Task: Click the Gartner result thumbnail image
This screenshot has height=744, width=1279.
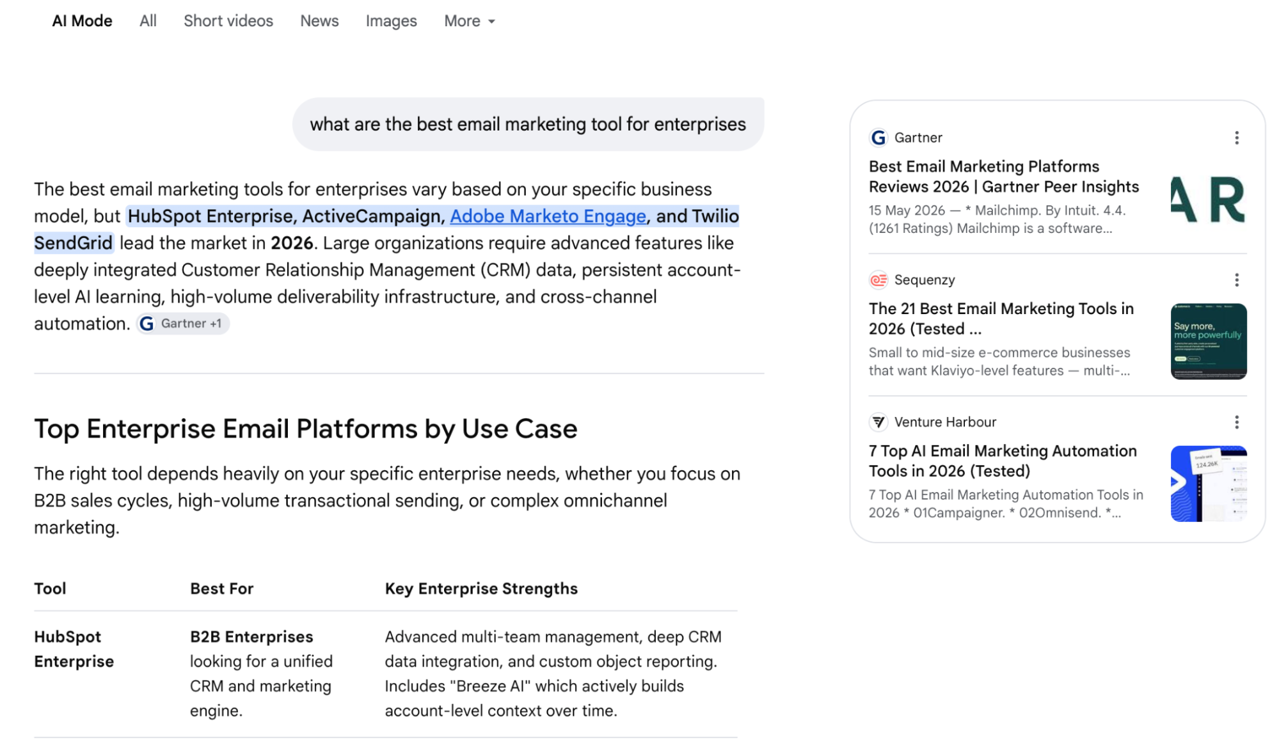Action: pos(1208,200)
